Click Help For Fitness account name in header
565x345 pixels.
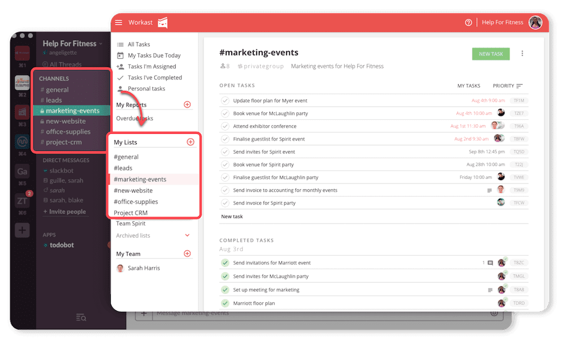[502, 23]
